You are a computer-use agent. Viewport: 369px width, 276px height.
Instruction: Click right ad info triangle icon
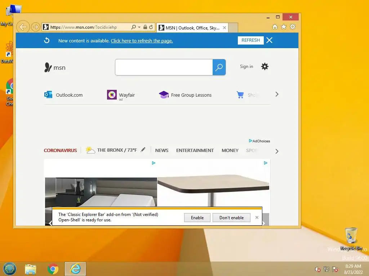pos(266,163)
